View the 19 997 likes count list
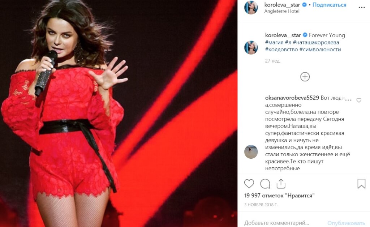Image resolution: width=370 pixels, height=227 pixels. pos(279,196)
